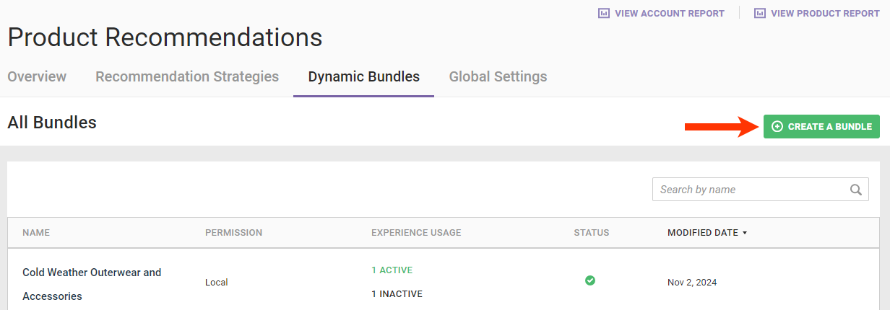The width and height of the screenshot is (890, 310).
Task: Click the green status checkmark icon
Action: 590,280
